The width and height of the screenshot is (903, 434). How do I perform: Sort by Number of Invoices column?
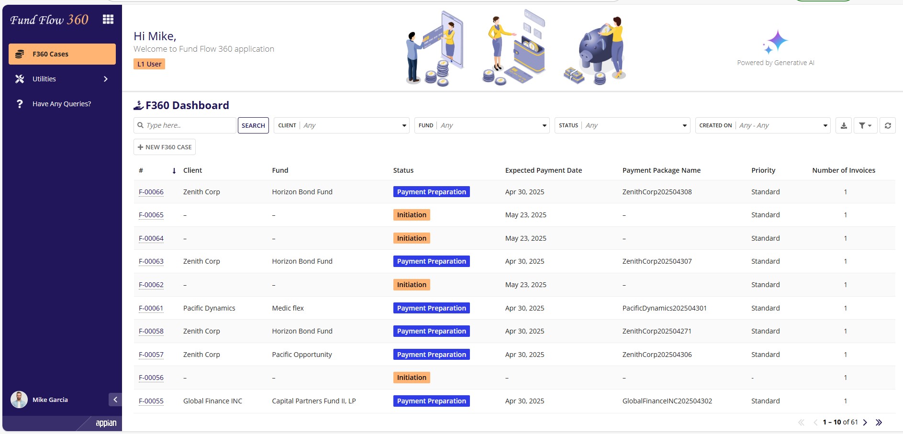844,170
